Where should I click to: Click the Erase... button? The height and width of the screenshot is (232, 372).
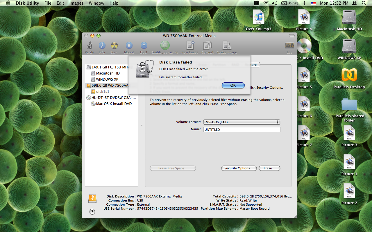(x=269, y=168)
